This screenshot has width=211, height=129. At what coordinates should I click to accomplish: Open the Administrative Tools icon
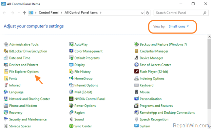click(6, 44)
